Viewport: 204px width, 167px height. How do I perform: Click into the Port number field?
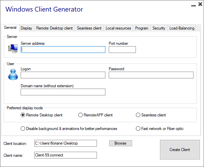tap(122, 50)
